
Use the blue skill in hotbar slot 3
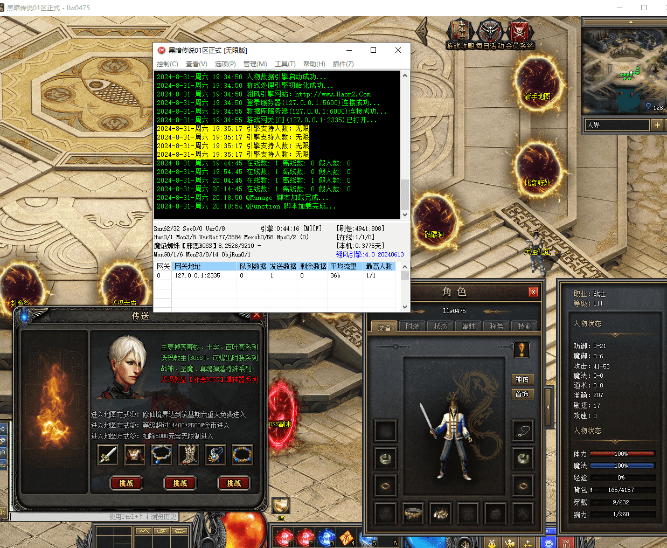325,537
